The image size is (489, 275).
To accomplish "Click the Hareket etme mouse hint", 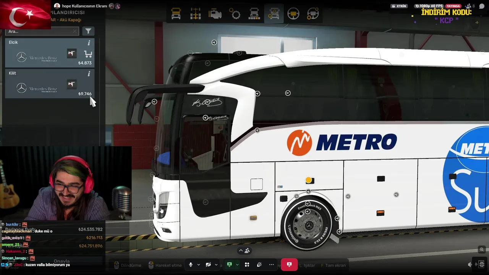I will [x=165, y=265].
